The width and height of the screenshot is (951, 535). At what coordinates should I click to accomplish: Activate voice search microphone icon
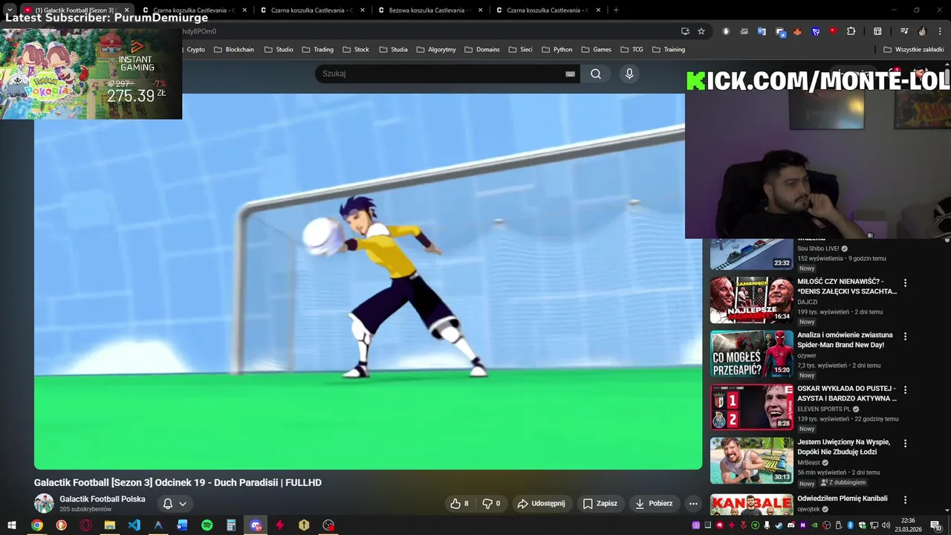pos(629,74)
